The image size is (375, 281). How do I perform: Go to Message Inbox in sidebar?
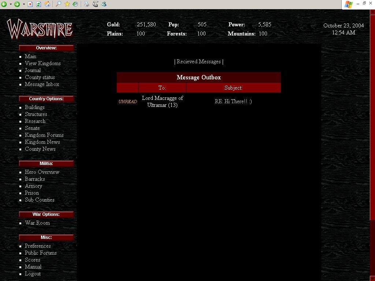(42, 85)
